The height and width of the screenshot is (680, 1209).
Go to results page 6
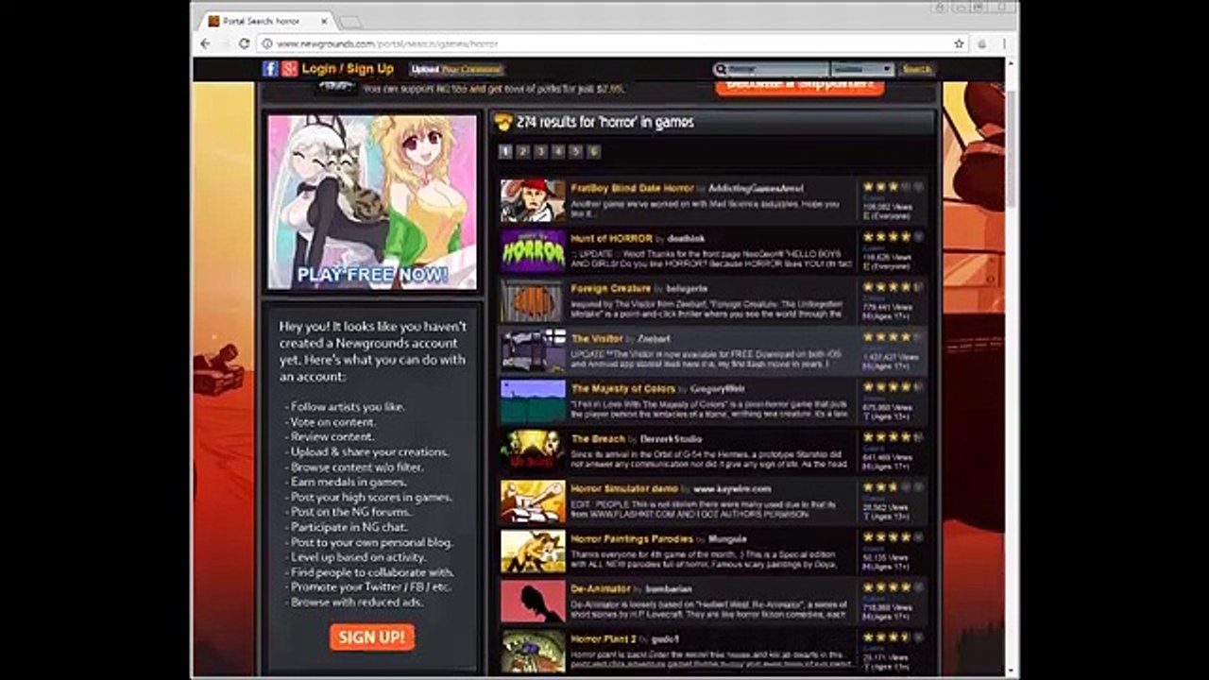[x=594, y=151]
